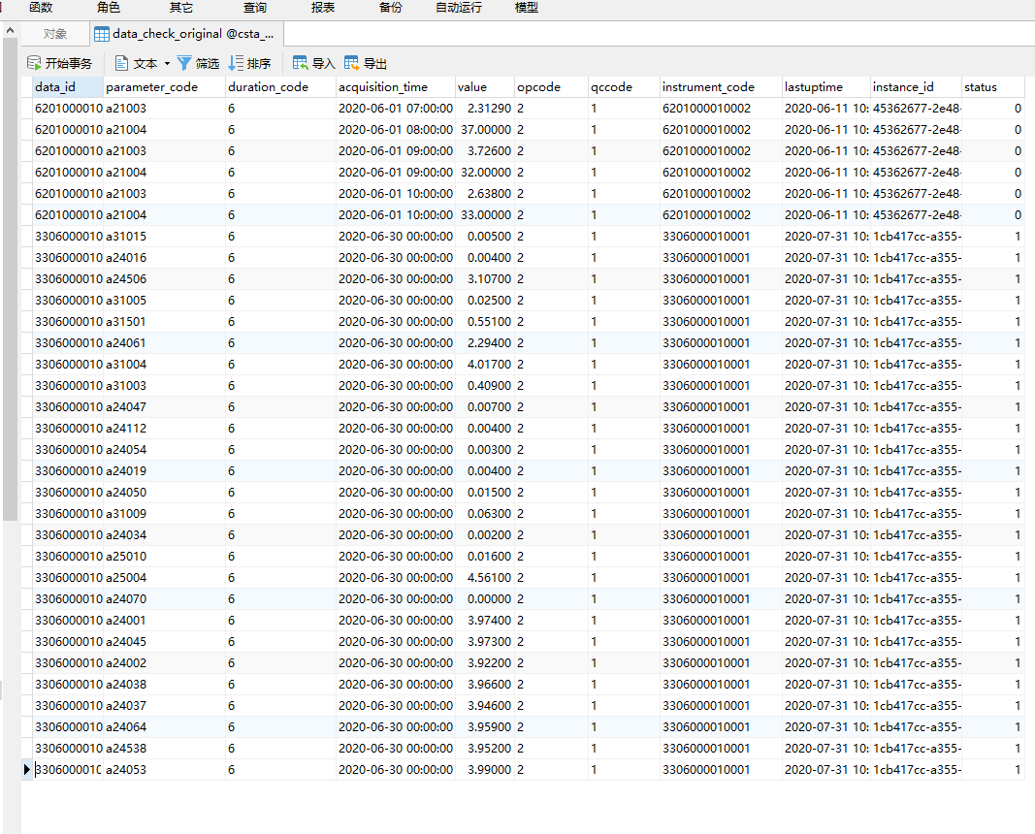The width and height of the screenshot is (1035, 834).
Task: Click the acquisition_time column header
Action: [x=382, y=87]
